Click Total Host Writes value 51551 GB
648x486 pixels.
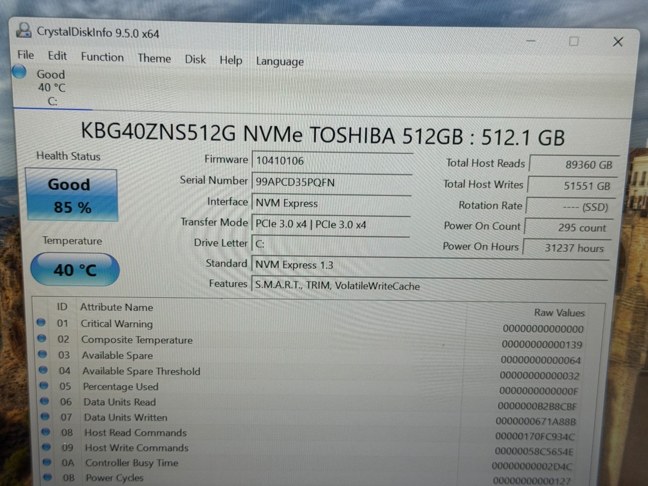click(x=573, y=186)
